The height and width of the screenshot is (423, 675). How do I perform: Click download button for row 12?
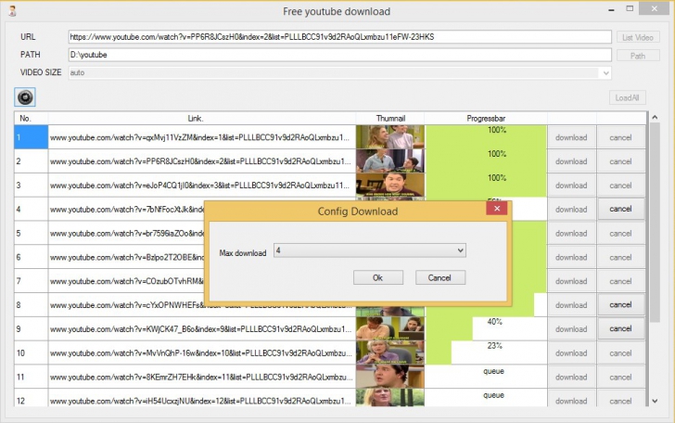571,401
